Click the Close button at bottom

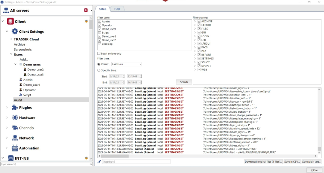[314, 170]
